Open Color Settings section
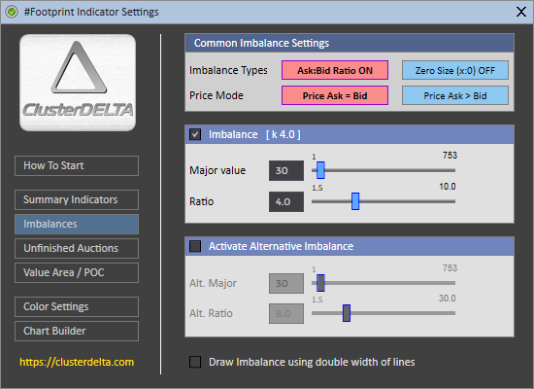534x389 pixels. [x=77, y=306]
